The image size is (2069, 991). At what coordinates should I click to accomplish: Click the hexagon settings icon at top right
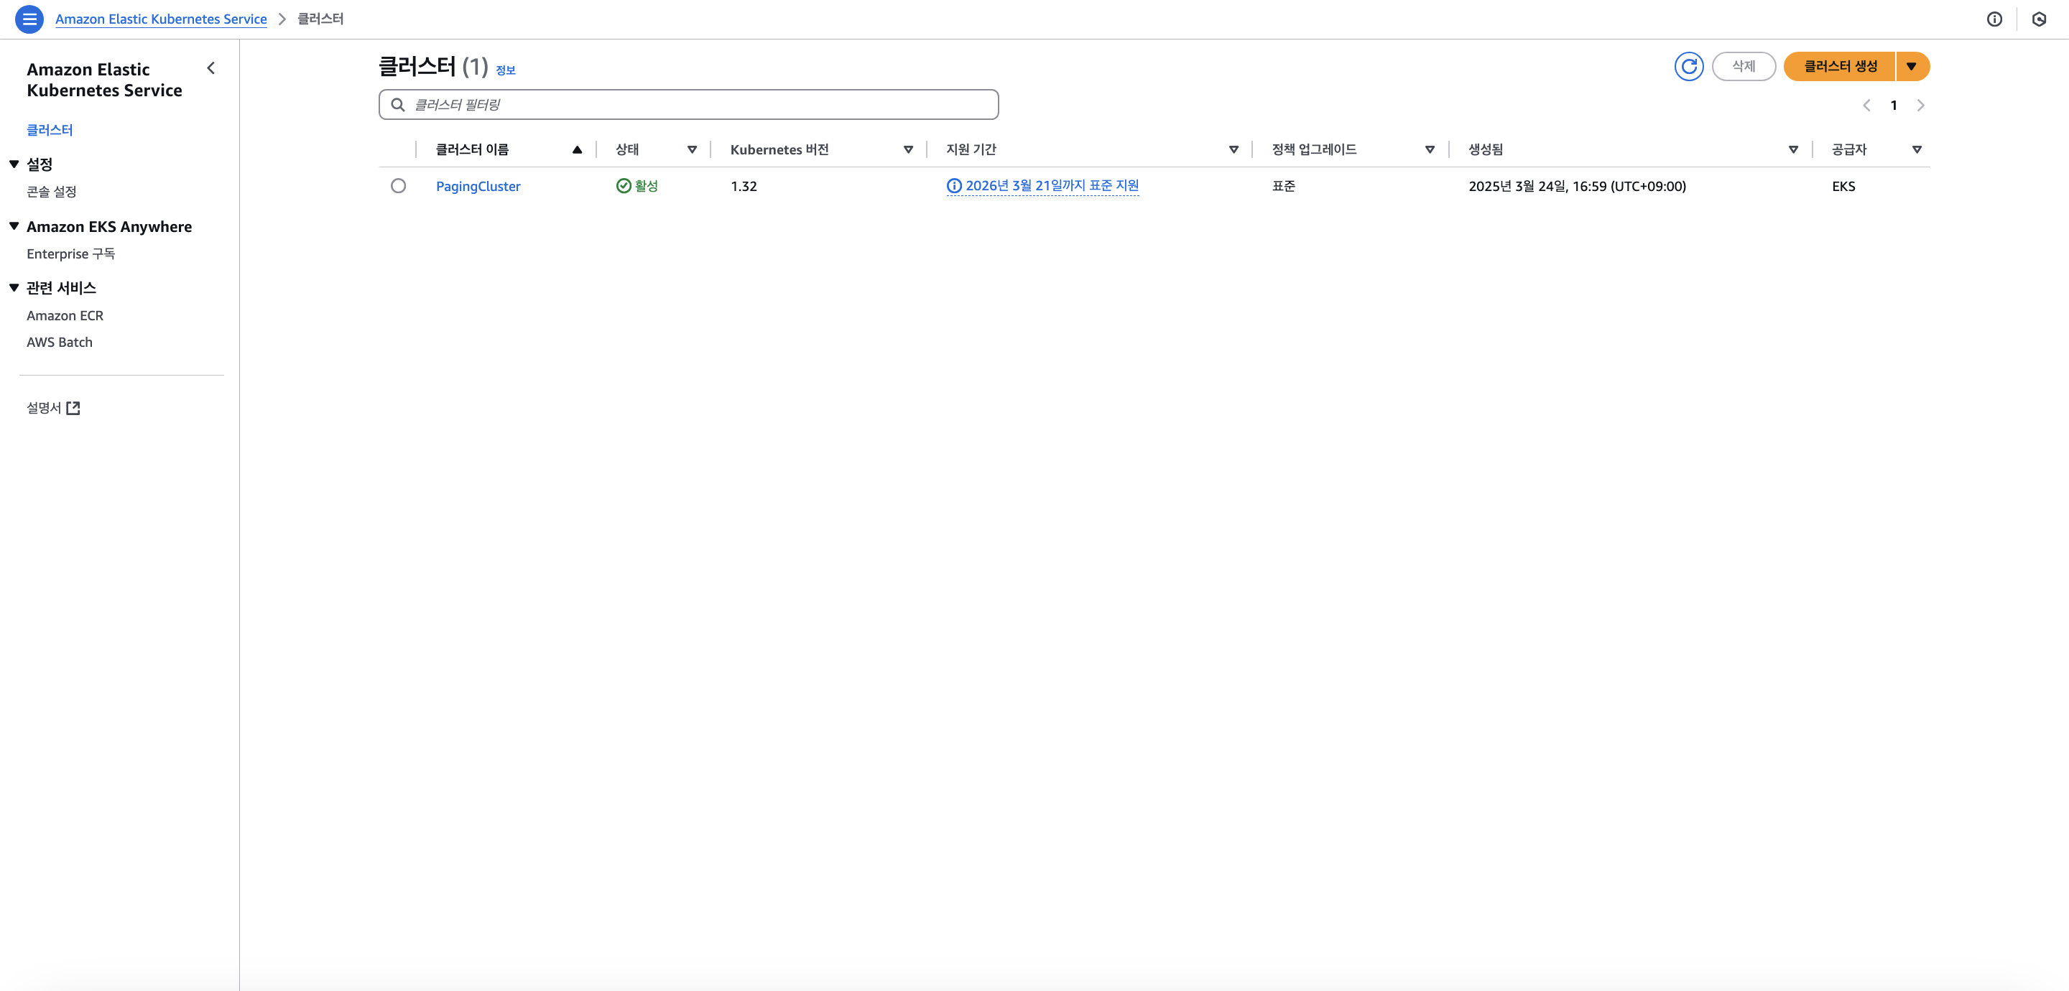coord(2039,19)
